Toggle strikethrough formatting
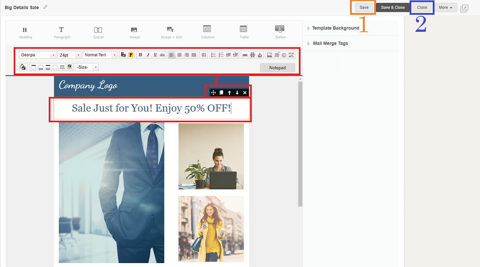 point(163,55)
